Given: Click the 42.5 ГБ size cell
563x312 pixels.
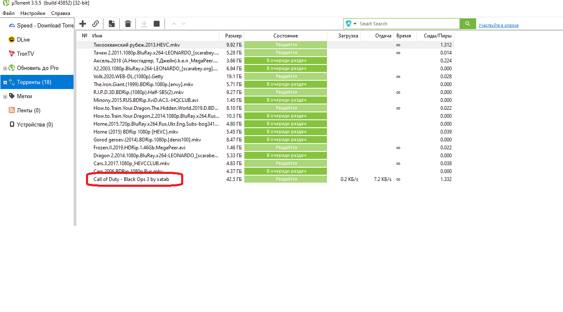Looking at the screenshot, I should tap(234, 179).
